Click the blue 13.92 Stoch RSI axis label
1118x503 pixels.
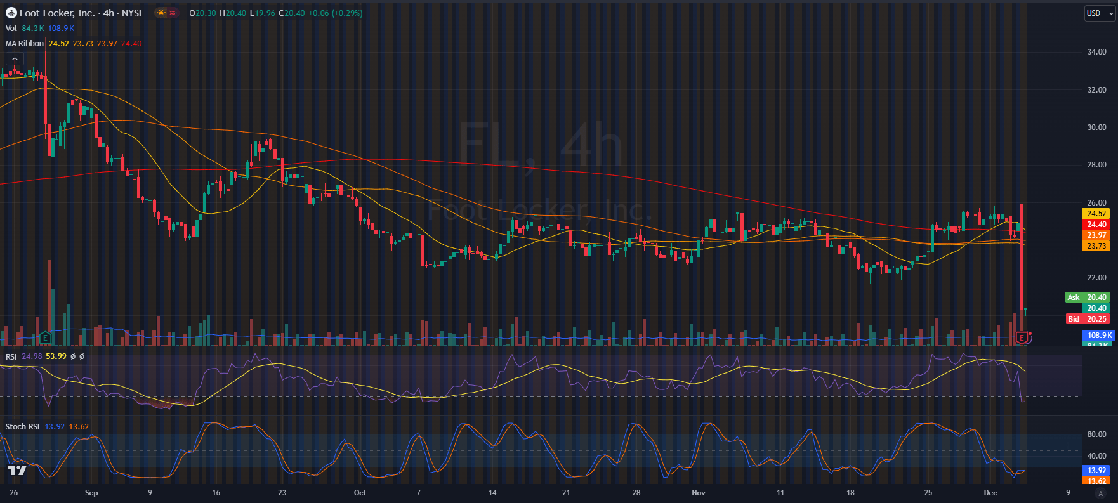point(1096,471)
